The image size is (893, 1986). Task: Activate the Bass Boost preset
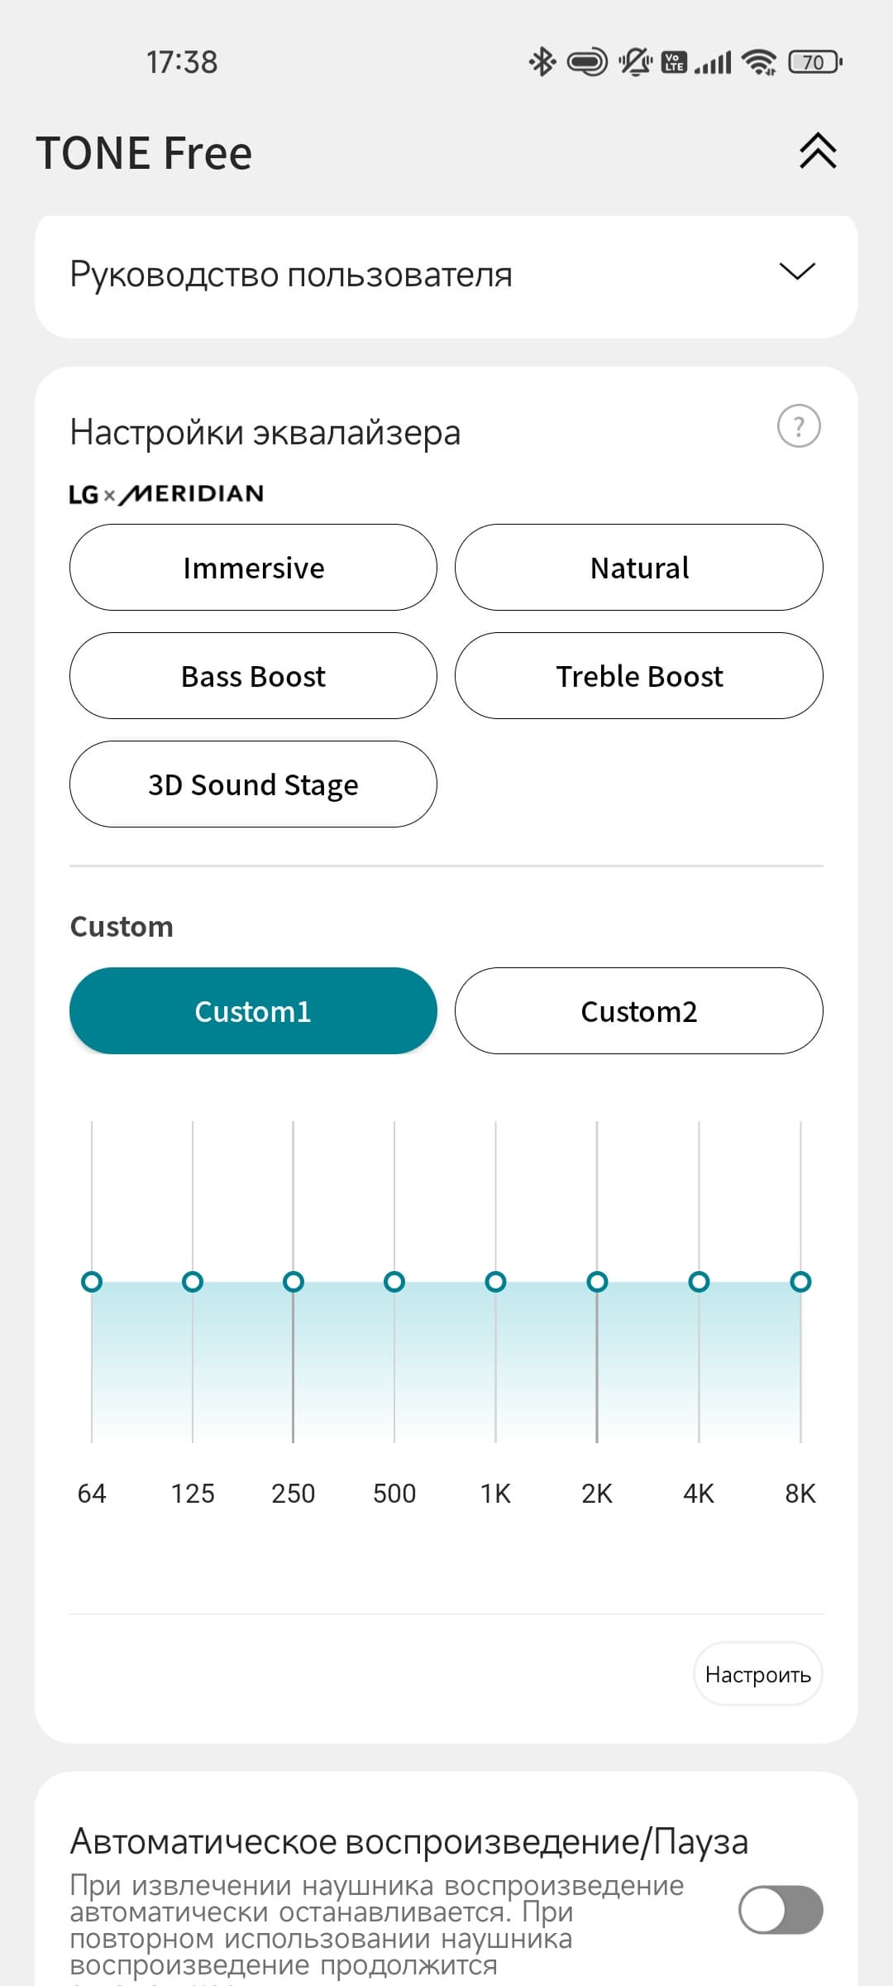(x=253, y=676)
